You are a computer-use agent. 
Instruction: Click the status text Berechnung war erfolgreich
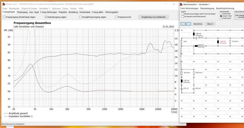(13, 124)
